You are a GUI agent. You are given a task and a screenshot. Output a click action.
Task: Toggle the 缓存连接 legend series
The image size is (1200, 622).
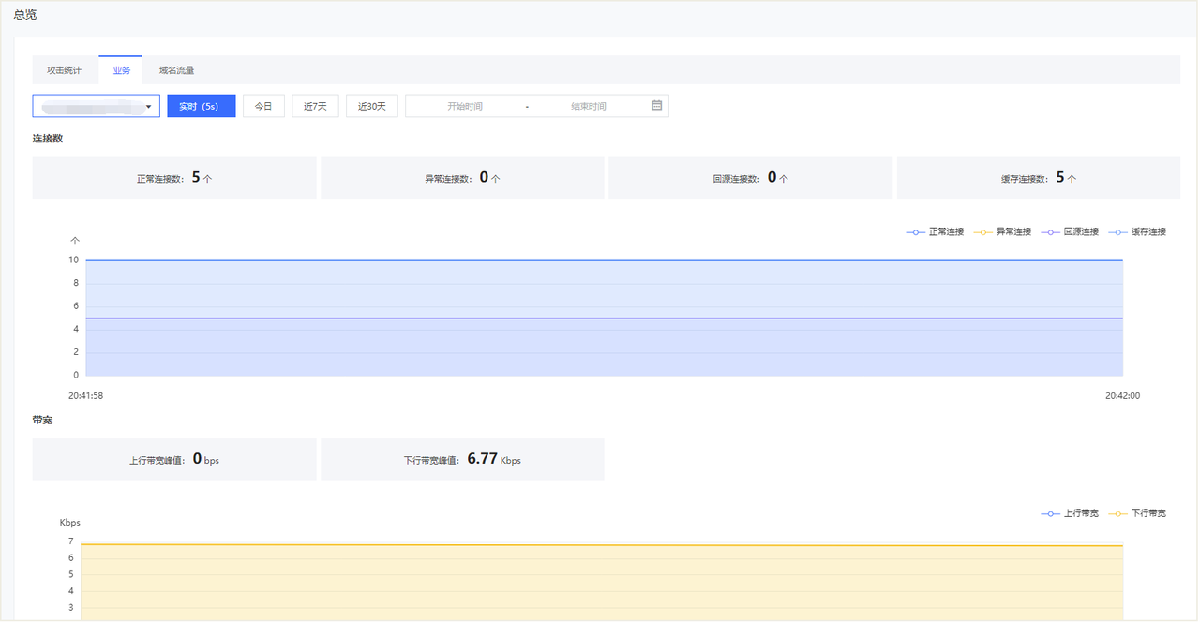(x=1138, y=231)
